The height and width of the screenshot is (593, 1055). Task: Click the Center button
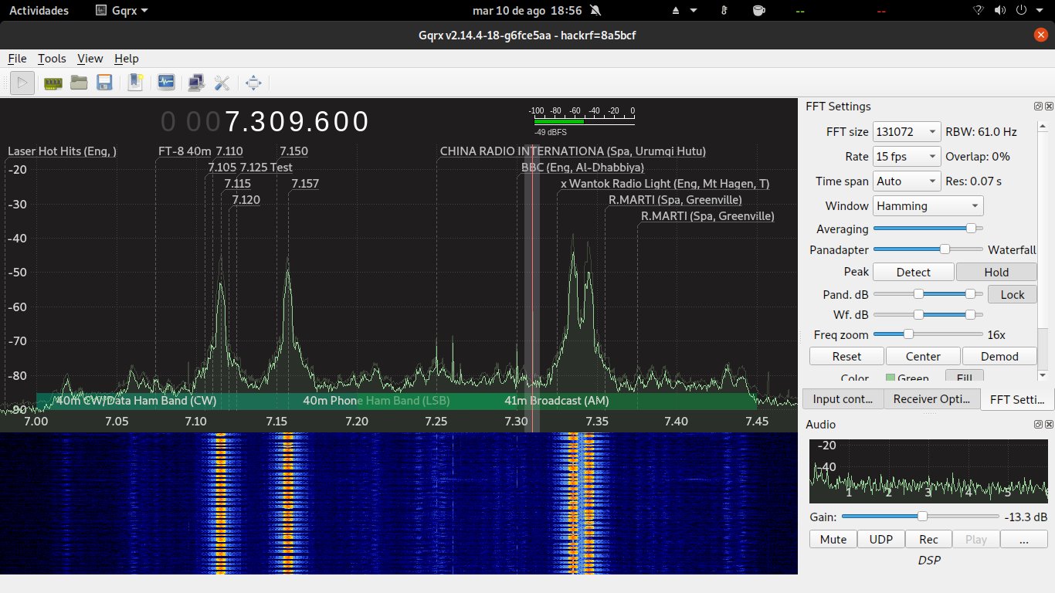[923, 356]
